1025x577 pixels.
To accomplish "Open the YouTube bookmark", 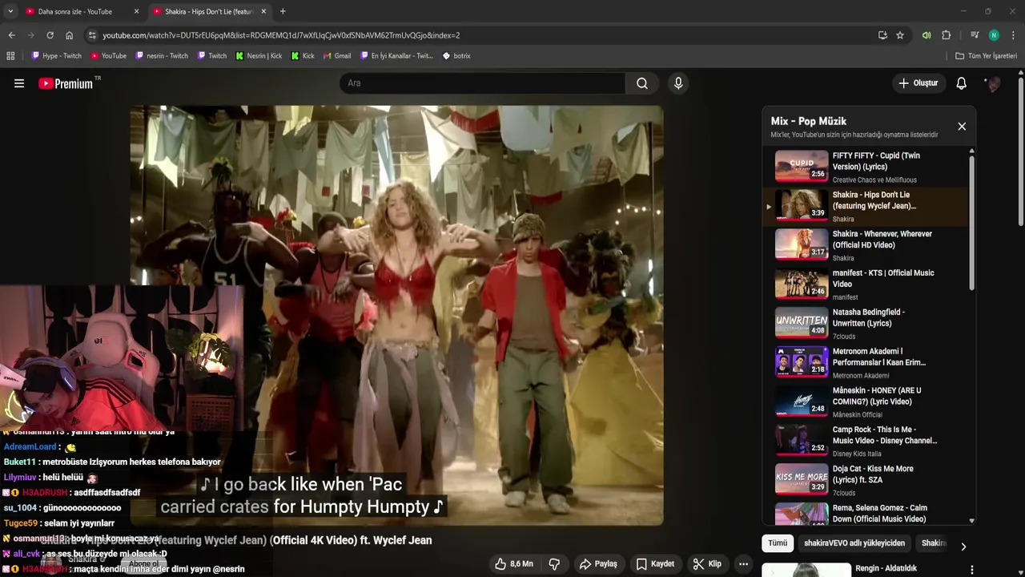I will pyautogui.click(x=109, y=56).
